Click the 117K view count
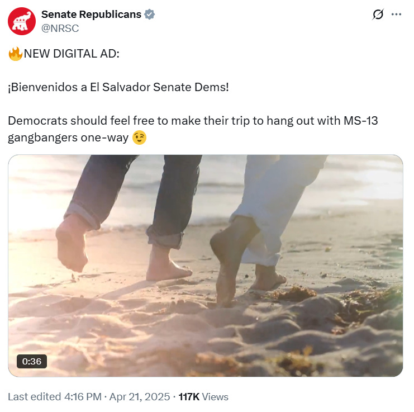Image resolution: width=414 pixels, height=412 pixels. point(189,397)
